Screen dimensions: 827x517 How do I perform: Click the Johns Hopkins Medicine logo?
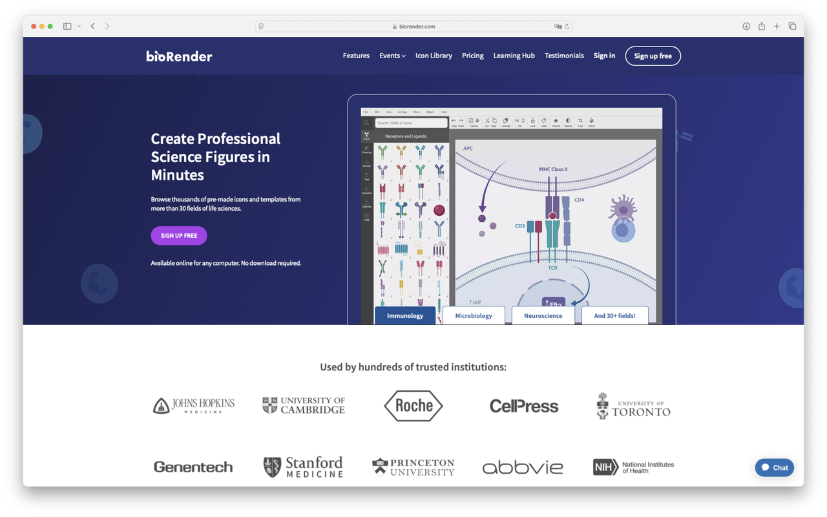click(x=193, y=405)
